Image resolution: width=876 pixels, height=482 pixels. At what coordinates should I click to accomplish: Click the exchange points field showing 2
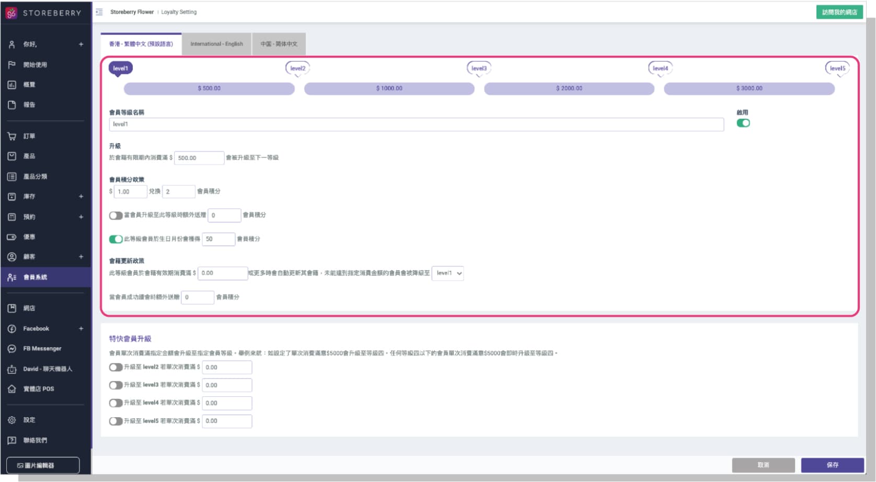coord(179,192)
